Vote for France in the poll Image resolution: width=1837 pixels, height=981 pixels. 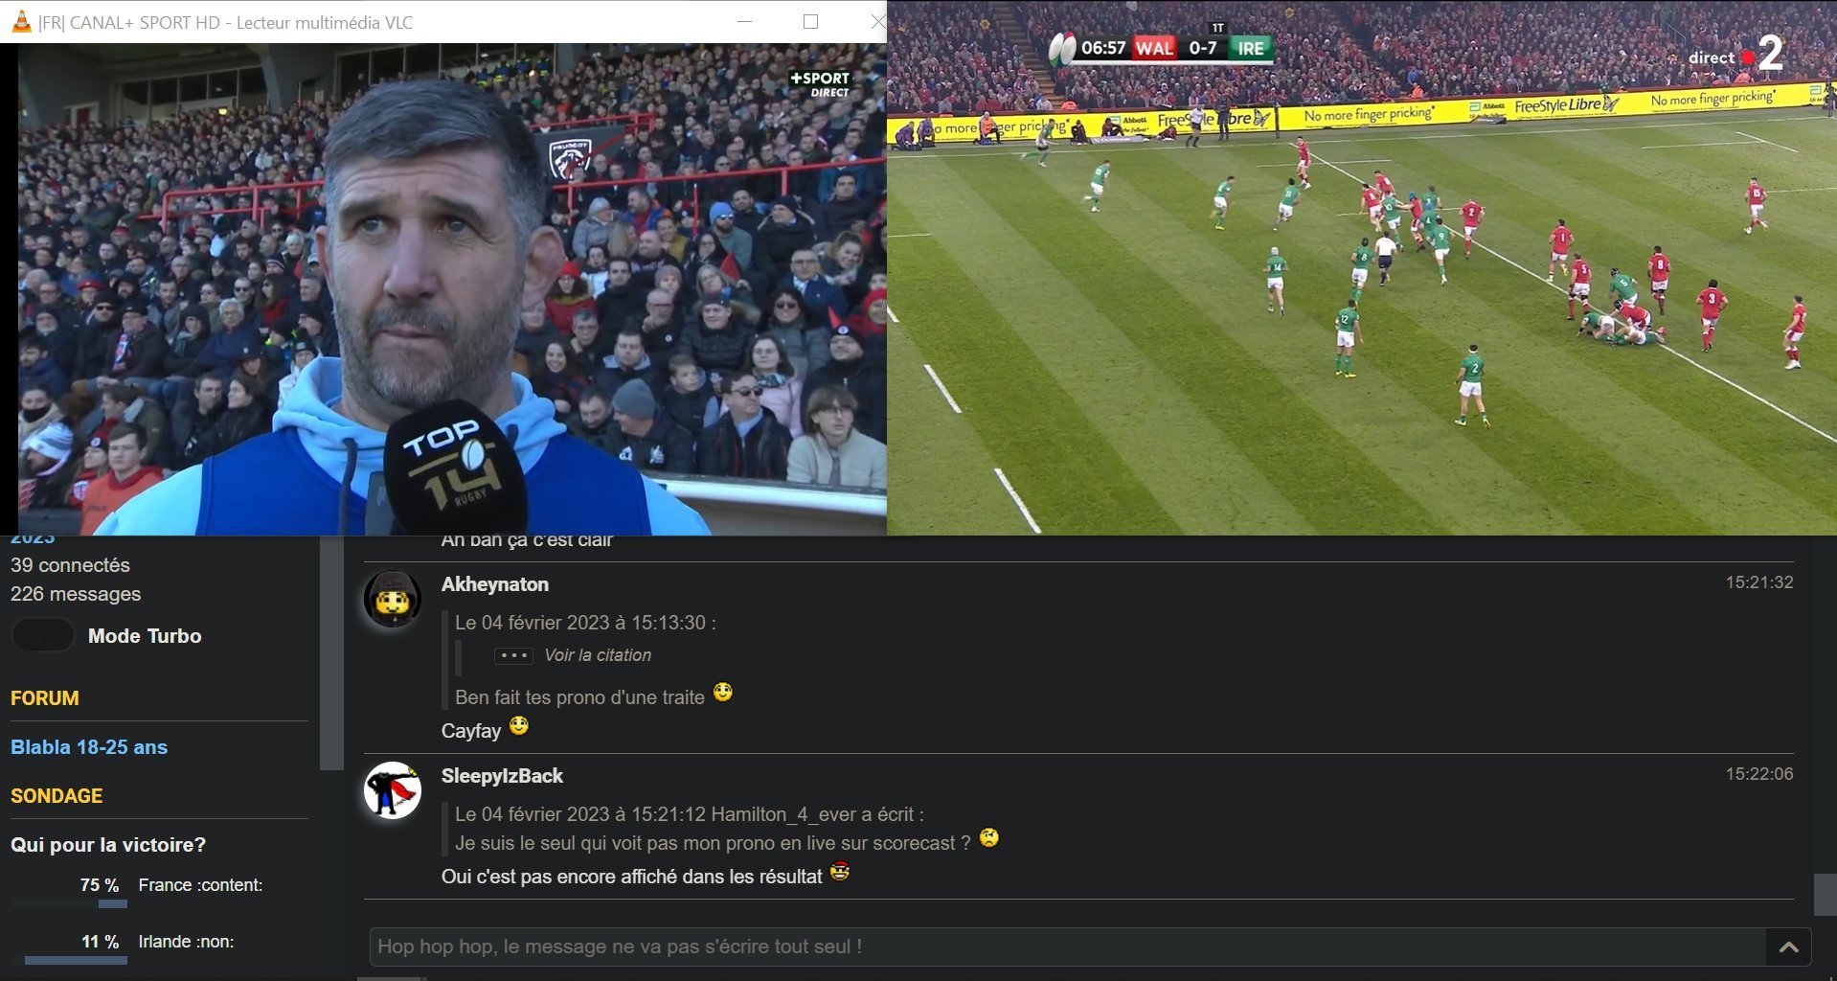click(x=200, y=885)
